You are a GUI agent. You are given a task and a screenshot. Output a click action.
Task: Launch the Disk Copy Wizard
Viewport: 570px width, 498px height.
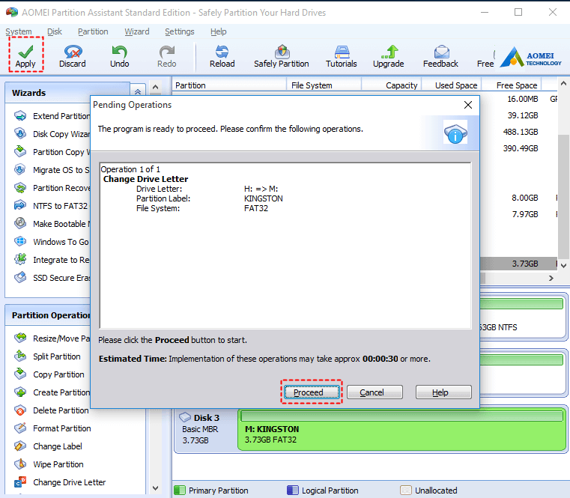pyautogui.click(x=52, y=134)
